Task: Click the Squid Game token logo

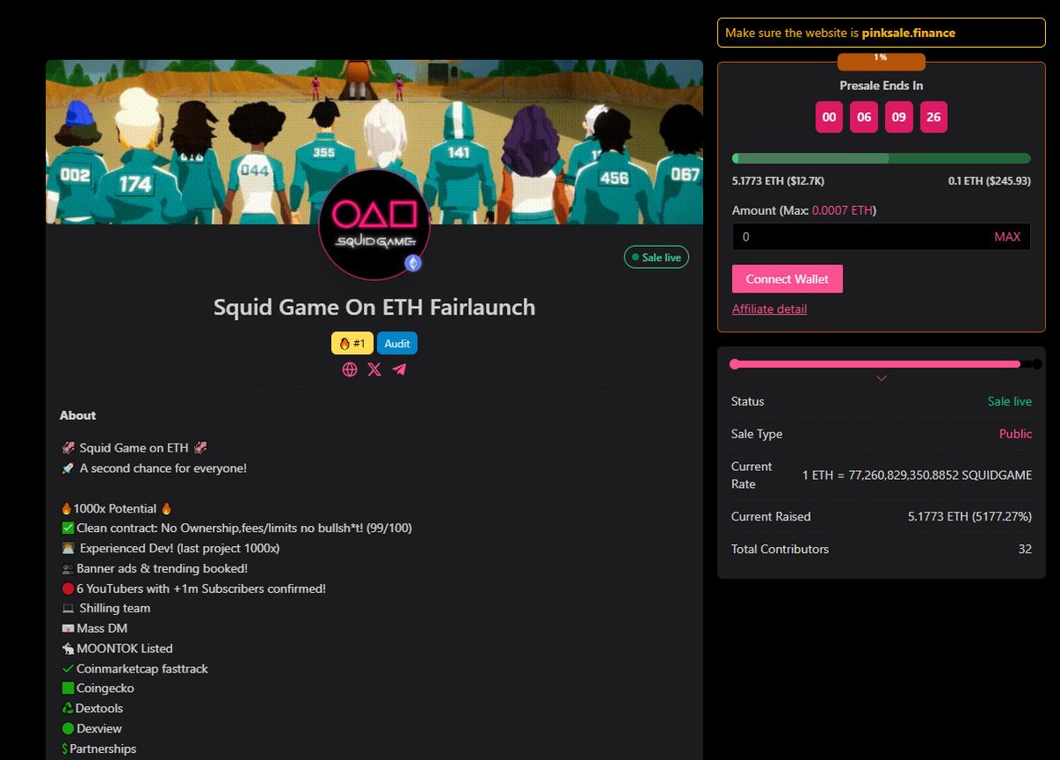Action: pos(375,224)
